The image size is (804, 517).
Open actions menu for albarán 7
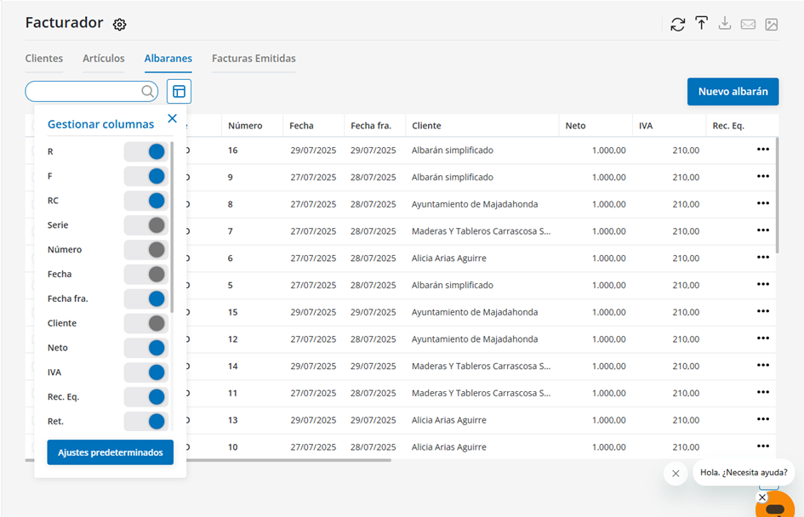[x=763, y=230]
